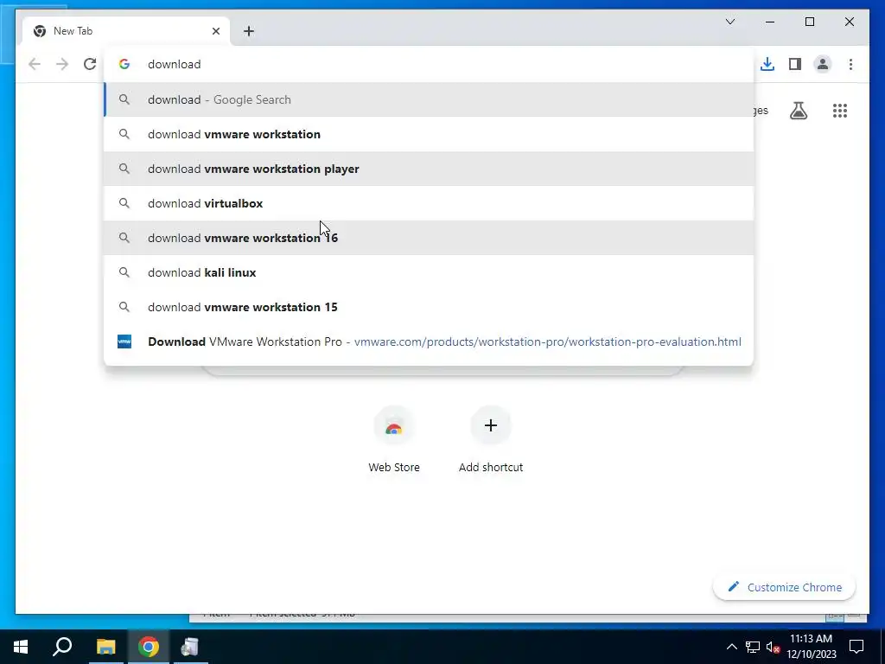
Task: Open the notification center icon
Action: (856, 647)
